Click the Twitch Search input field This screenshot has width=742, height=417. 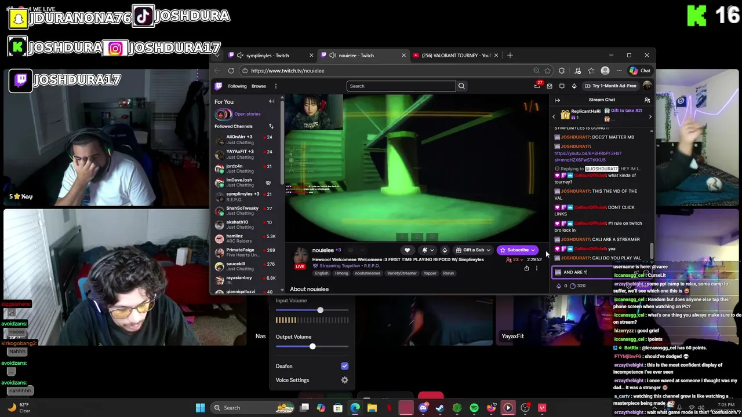[x=401, y=86]
